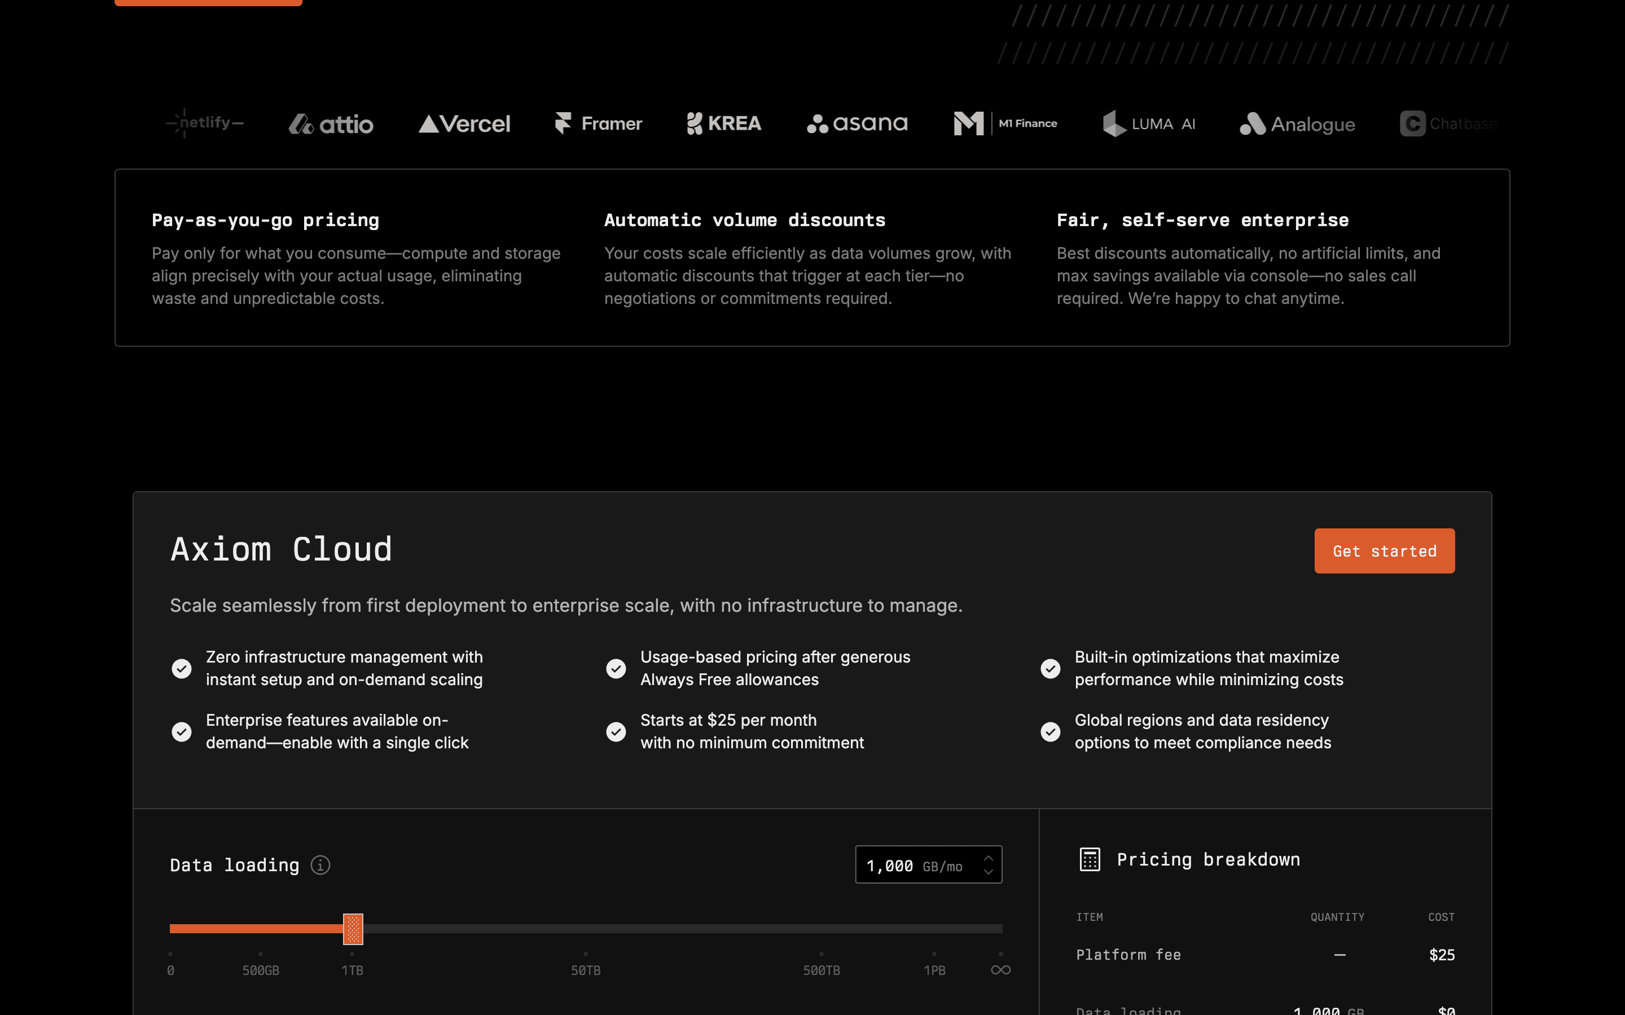The width and height of the screenshot is (1625, 1015).
Task: Decrease data loading with down stepper arrow
Action: (x=988, y=871)
